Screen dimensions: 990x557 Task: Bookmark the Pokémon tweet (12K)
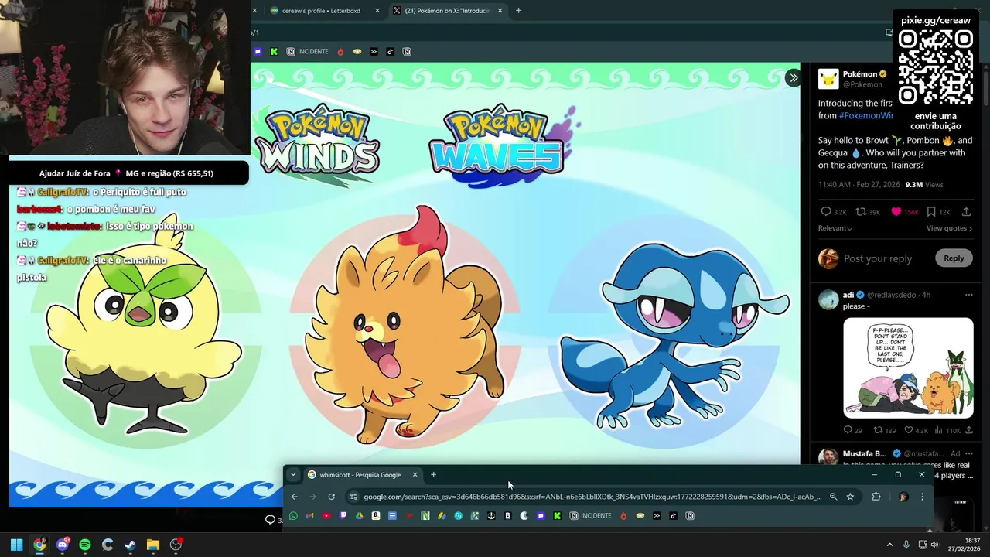click(938, 212)
